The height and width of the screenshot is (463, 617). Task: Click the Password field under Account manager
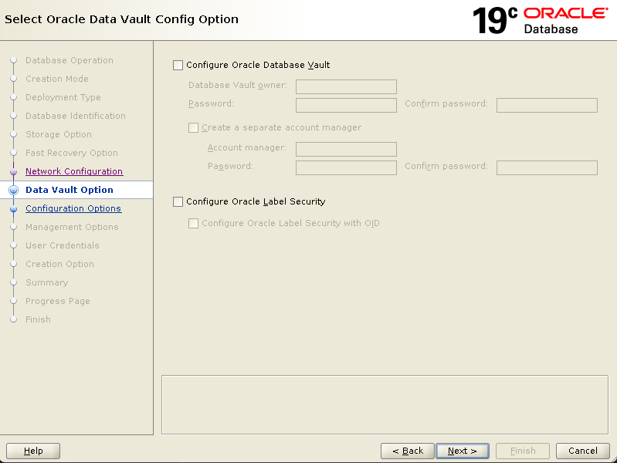tap(346, 167)
